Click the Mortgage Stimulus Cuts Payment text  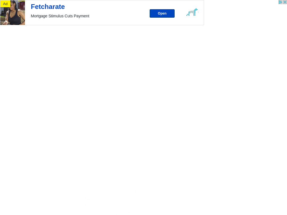60,16
